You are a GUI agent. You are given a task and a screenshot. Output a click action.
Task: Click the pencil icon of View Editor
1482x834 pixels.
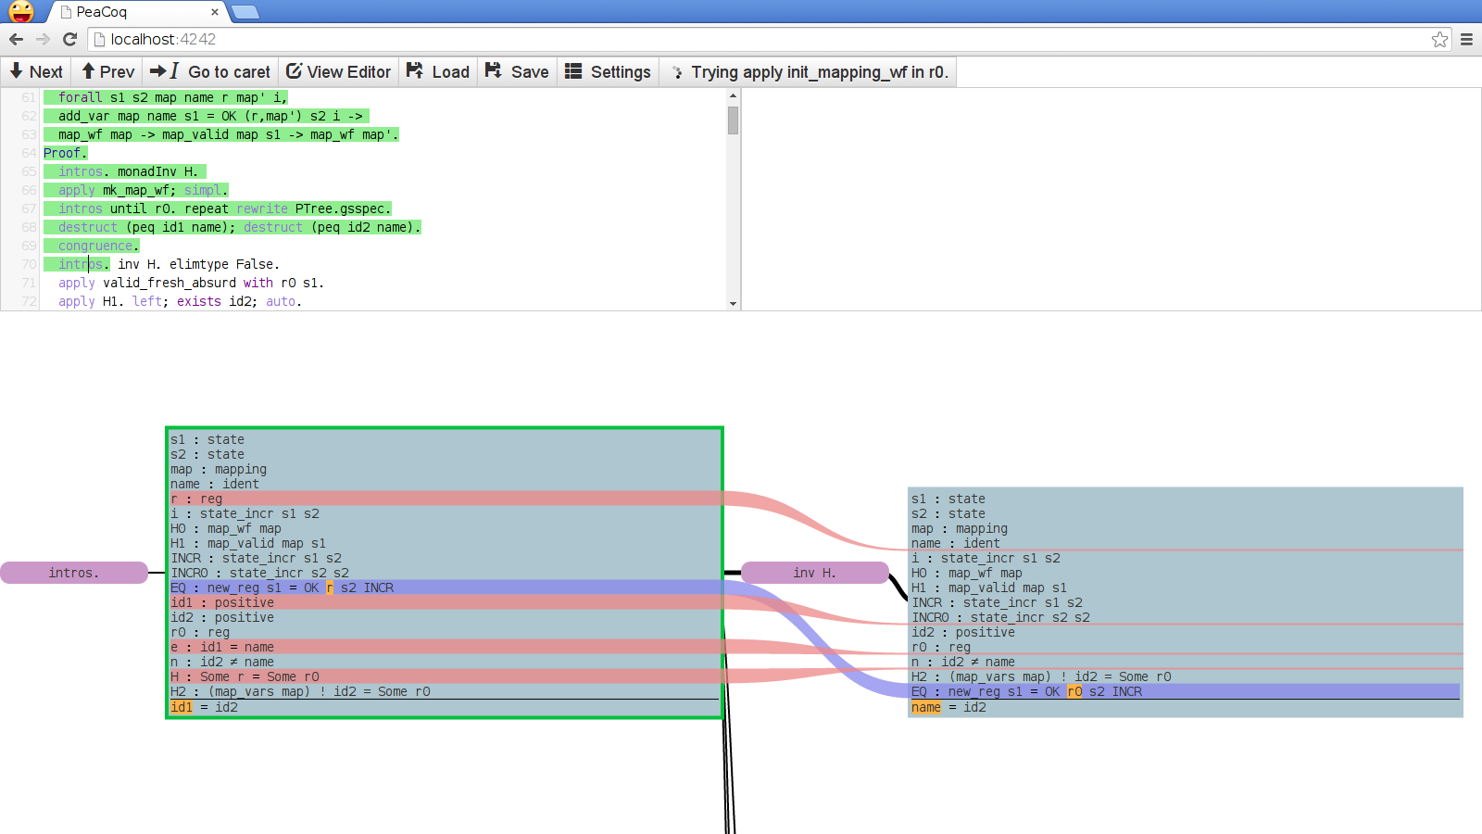294,71
